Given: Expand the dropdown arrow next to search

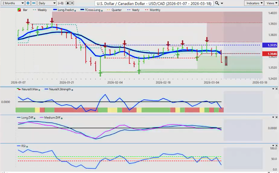Looking at the screenshot, I should pos(222,3).
